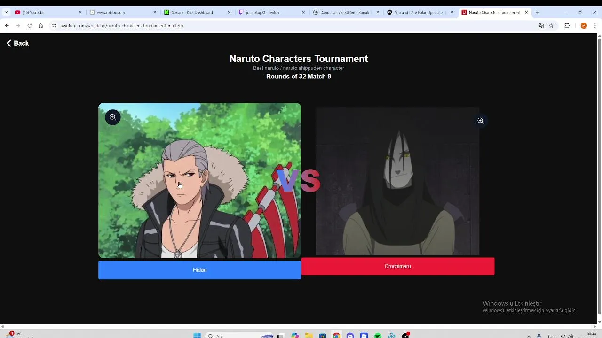Go back with the Back link
The width and height of the screenshot is (602, 338).
(x=17, y=43)
